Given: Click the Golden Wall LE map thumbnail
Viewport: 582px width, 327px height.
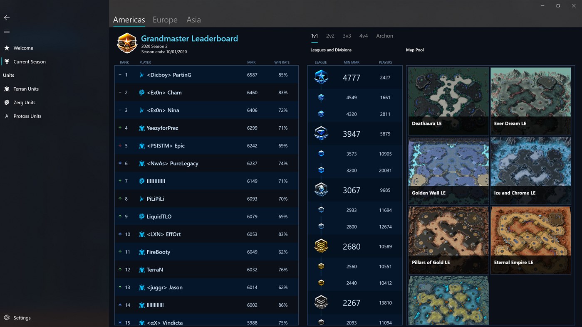Looking at the screenshot, I should click(x=448, y=162).
